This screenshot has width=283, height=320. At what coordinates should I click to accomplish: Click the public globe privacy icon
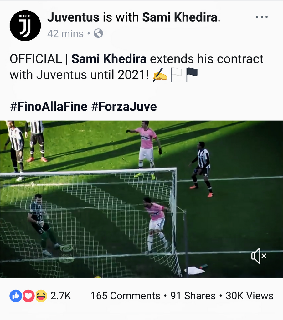pos(98,33)
